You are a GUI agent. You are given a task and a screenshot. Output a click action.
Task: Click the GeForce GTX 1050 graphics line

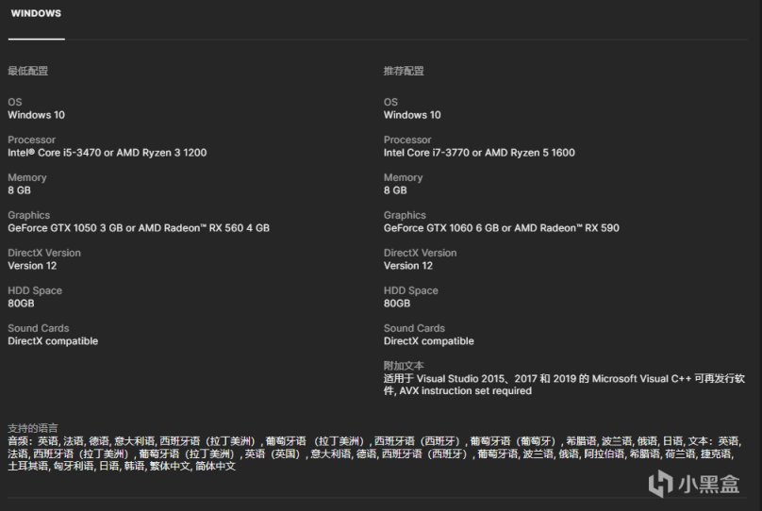[x=138, y=228]
